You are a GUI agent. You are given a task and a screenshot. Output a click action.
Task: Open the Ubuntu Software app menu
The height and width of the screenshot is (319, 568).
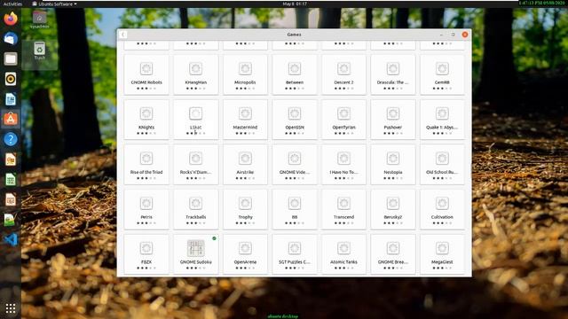click(54, 4)
